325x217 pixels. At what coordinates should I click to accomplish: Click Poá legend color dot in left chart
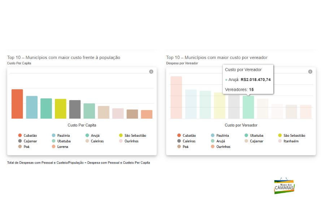tap(20, 147)
